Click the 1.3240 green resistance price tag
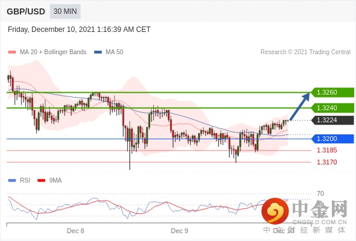The image size is (356, 241). pyautogui.click(x=332, y=108)
